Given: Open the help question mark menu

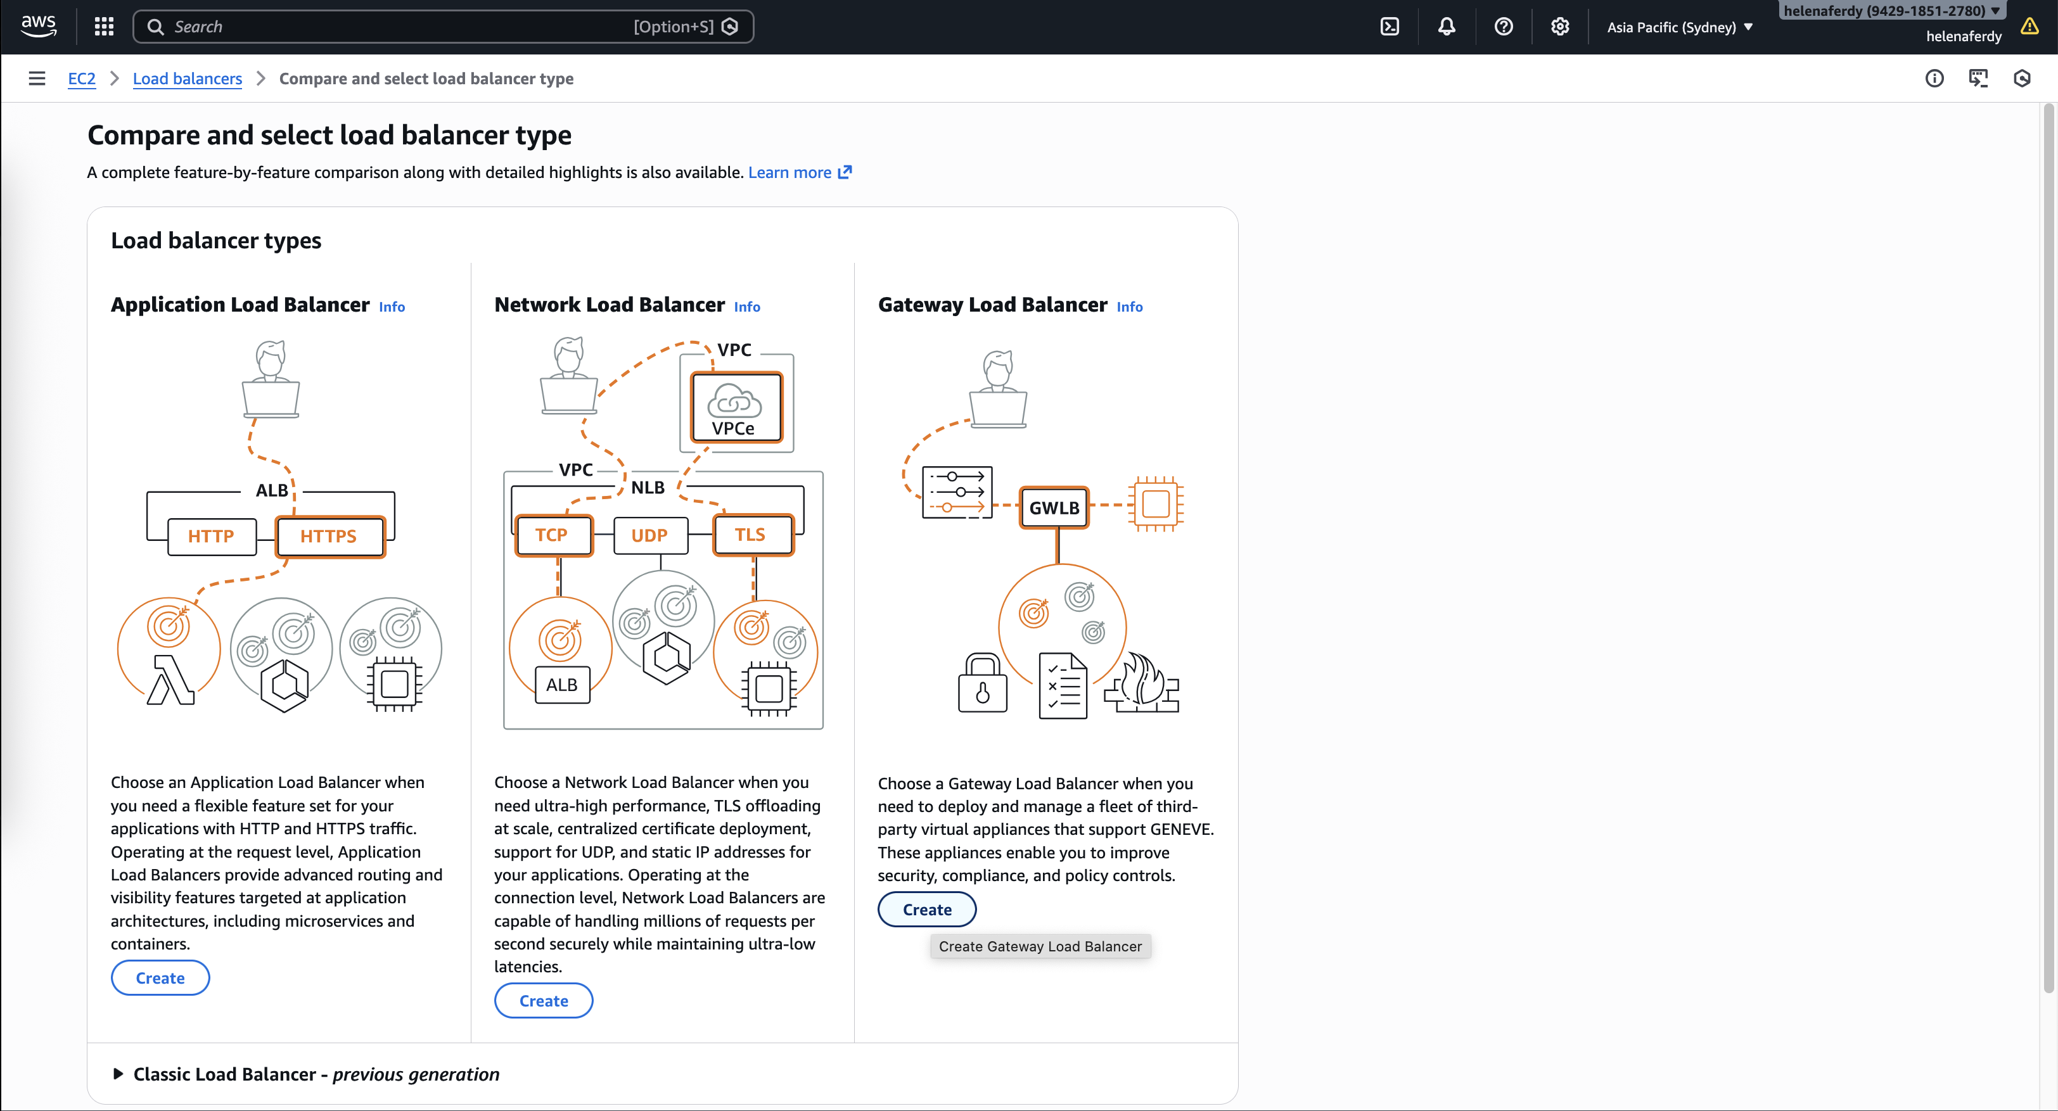Looking at the screenshot, I should coord(1503,27).
